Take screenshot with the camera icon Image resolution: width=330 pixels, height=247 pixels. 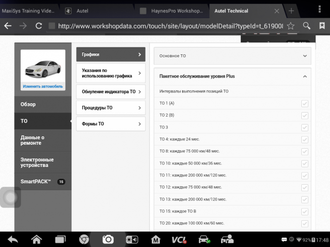[x=108, y=240]
